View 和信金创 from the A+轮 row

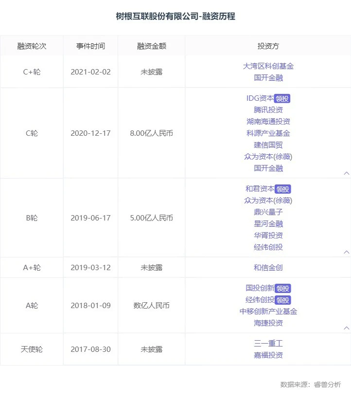click(268, 268)
